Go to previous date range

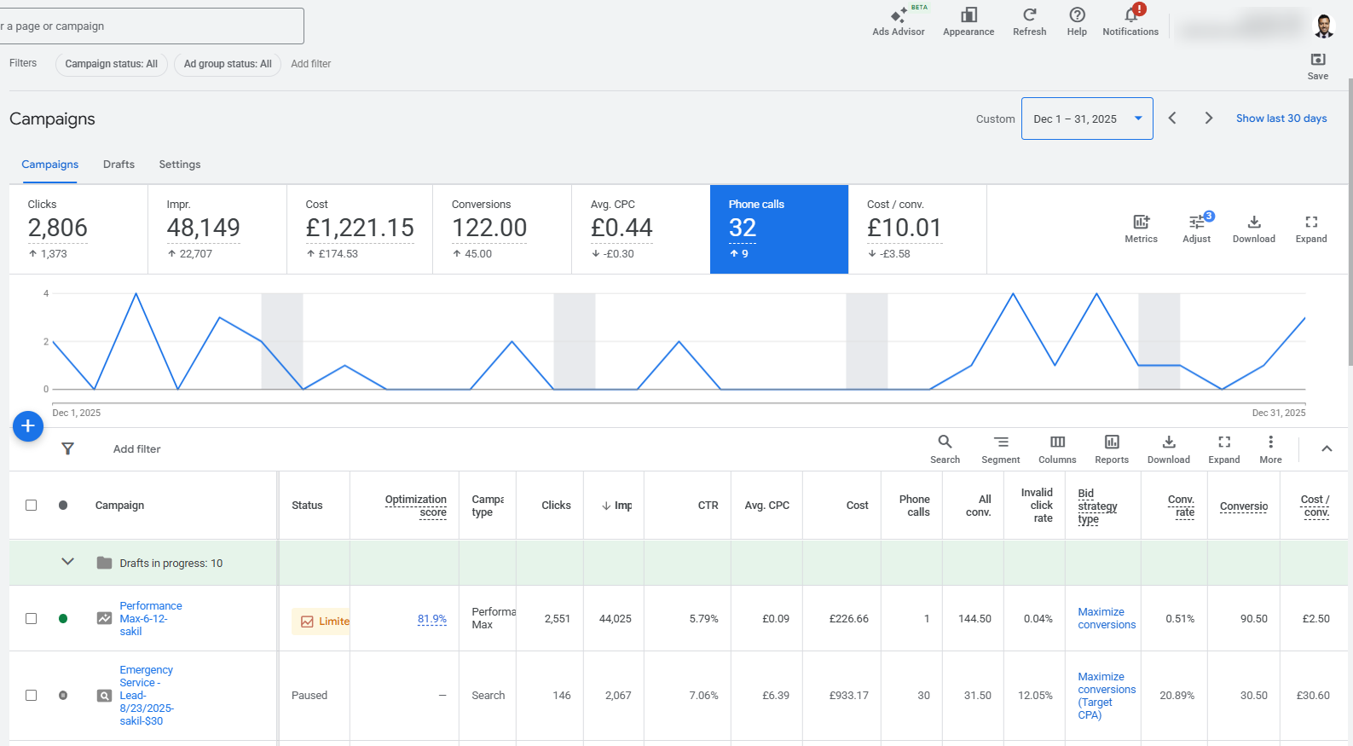coord(1172,119)
